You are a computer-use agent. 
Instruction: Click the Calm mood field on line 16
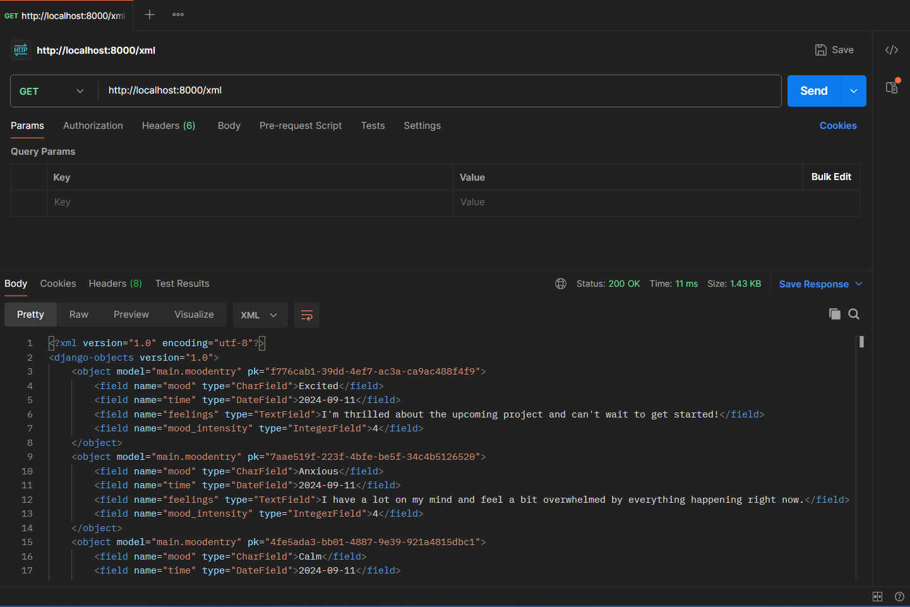(x=230, y=556)
